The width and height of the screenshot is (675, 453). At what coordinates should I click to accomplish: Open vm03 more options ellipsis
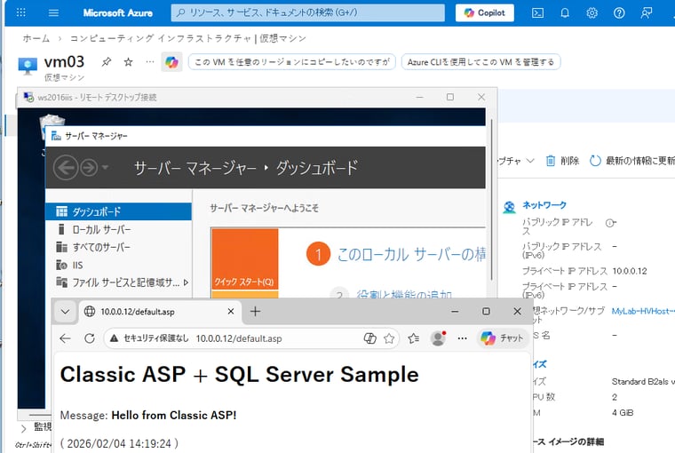150,62
